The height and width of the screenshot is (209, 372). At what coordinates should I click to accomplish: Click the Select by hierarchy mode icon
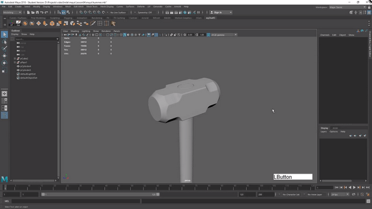coord(59,12)
